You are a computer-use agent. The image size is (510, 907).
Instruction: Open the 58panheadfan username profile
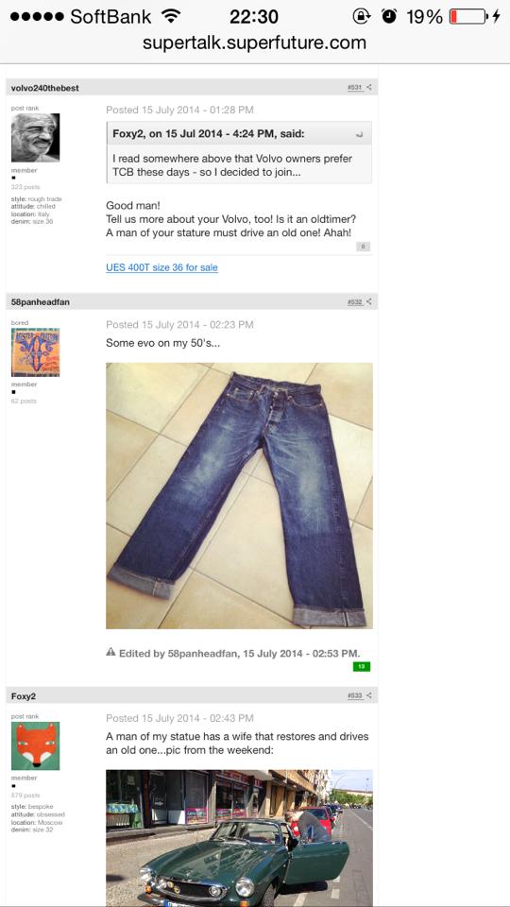click(41, 302)
